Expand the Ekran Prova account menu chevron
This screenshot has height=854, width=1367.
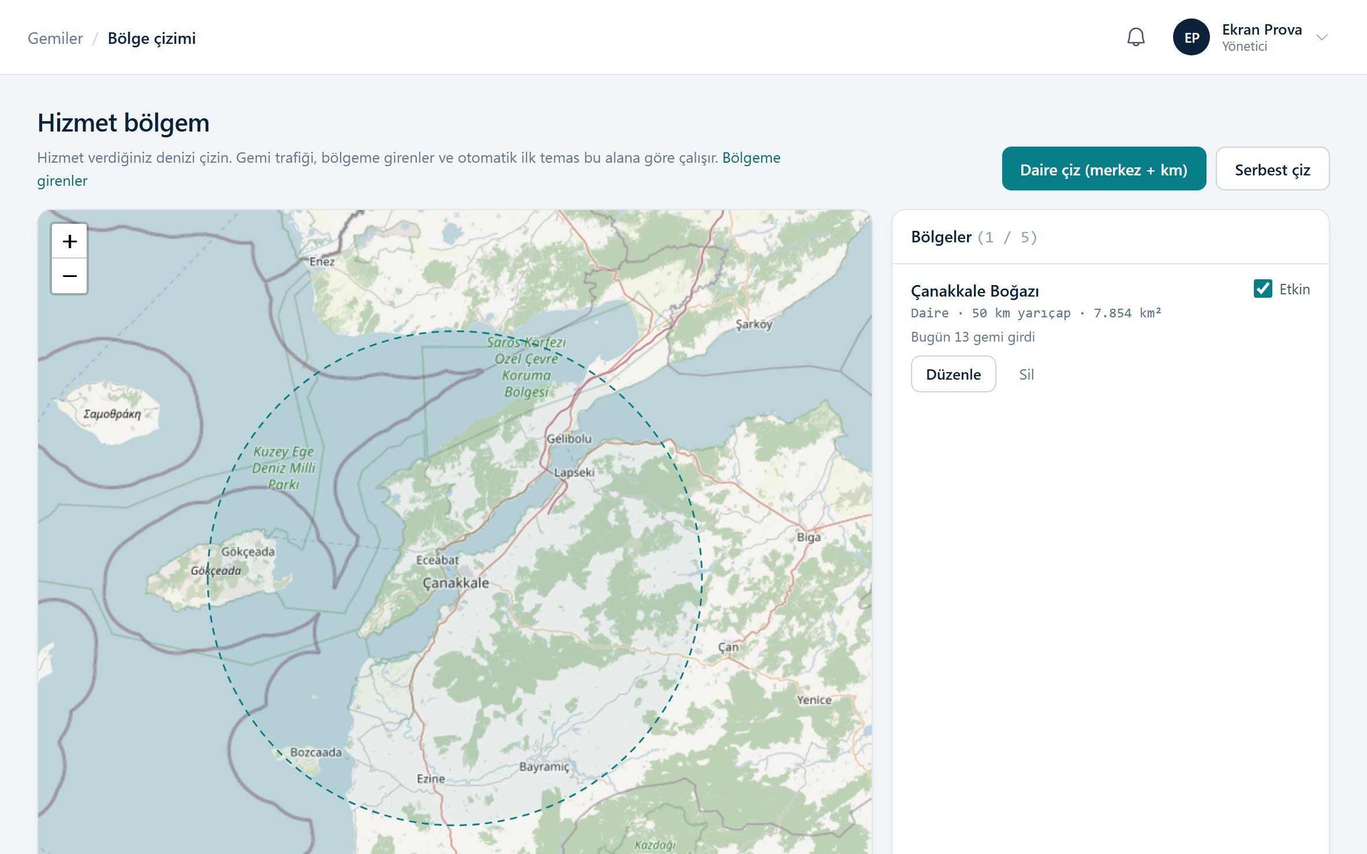(x=1321, y=38)
